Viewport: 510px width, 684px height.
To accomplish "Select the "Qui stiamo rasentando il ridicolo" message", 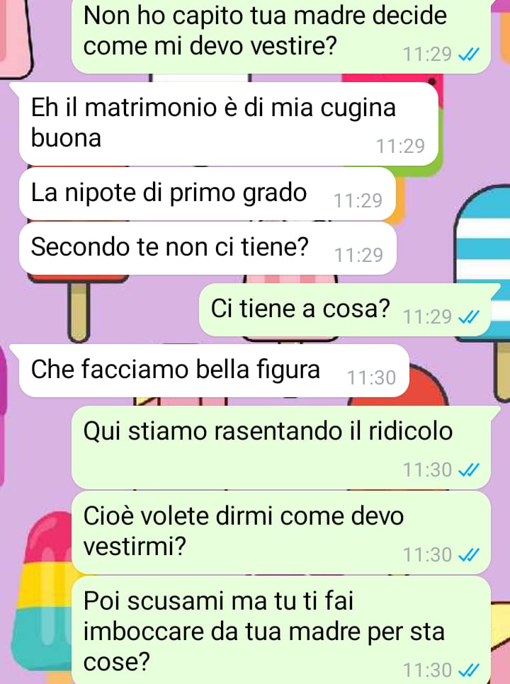I will pos(281,448).
